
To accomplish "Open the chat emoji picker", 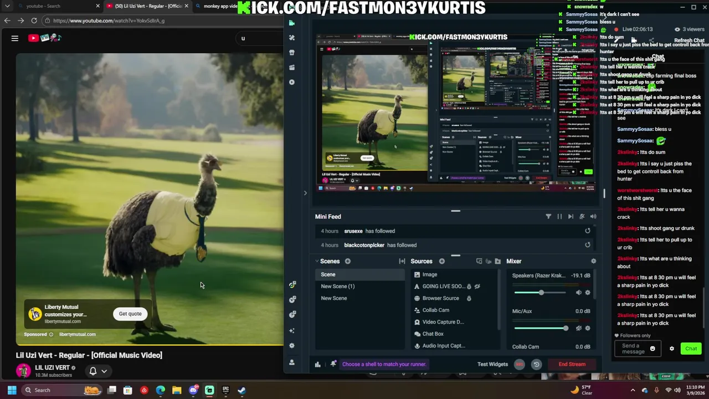I will point(653,349).
